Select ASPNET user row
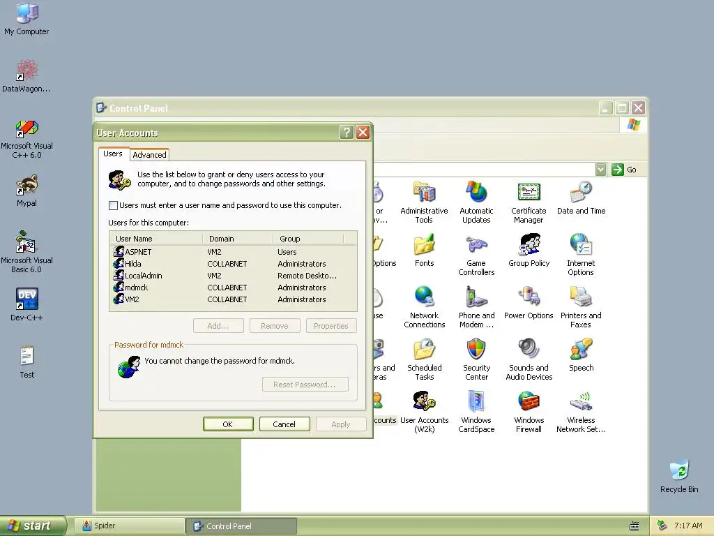The image size is (714, 536). point(233,252)
